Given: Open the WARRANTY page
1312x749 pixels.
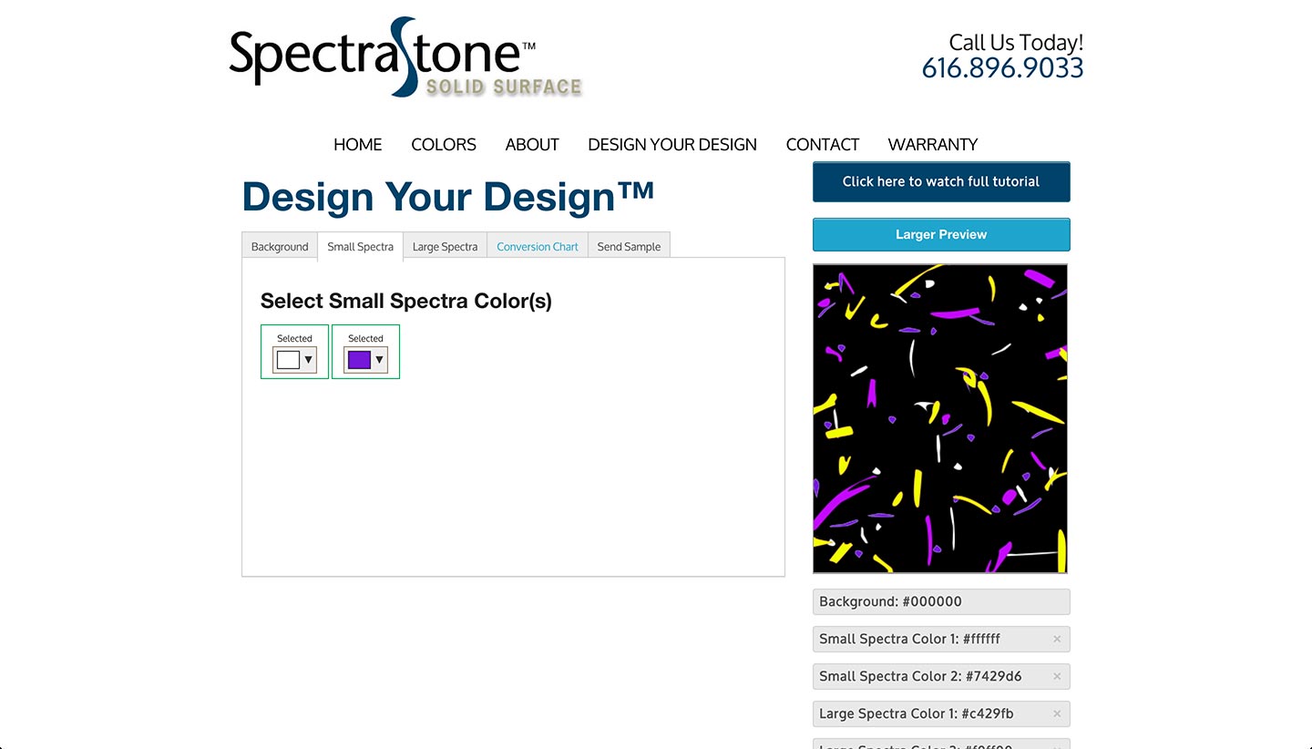Looking at the screenshot, I should coord(933,144).
